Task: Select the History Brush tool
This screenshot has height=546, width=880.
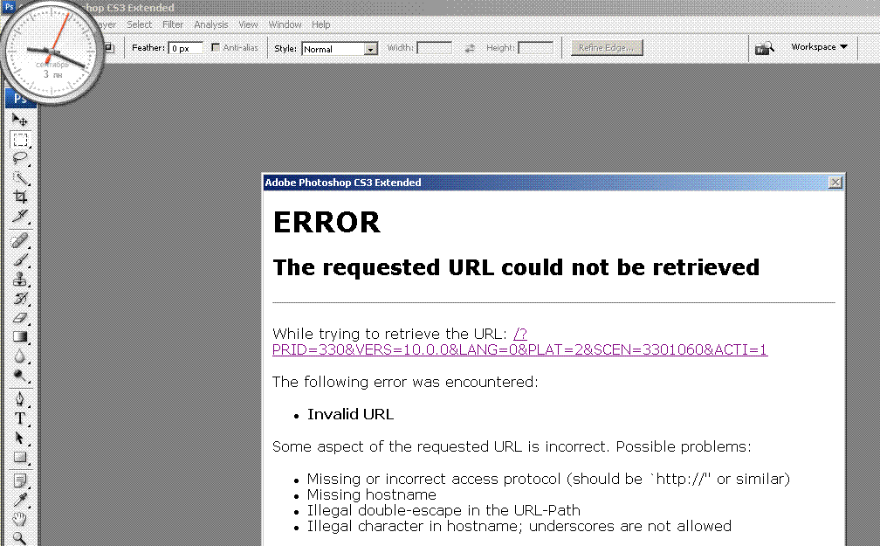Action: click(19, 298)
